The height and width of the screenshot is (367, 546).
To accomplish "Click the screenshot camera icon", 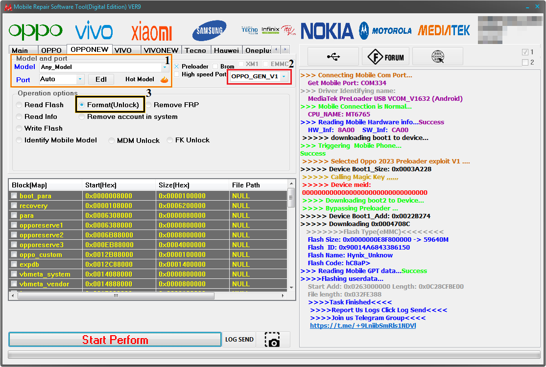I will tap(272, 340).
